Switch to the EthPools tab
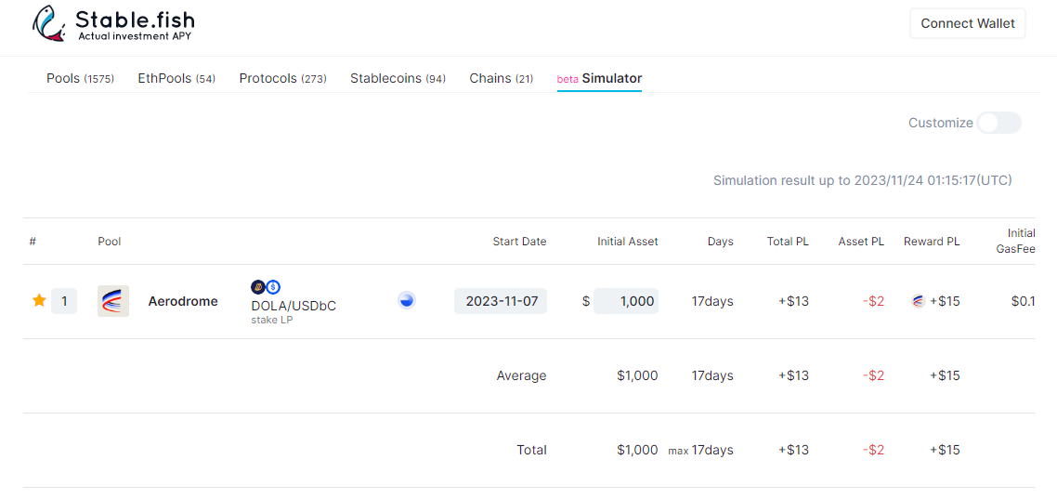Viewport: 1057px width, 499px height. tap(176, 79)
